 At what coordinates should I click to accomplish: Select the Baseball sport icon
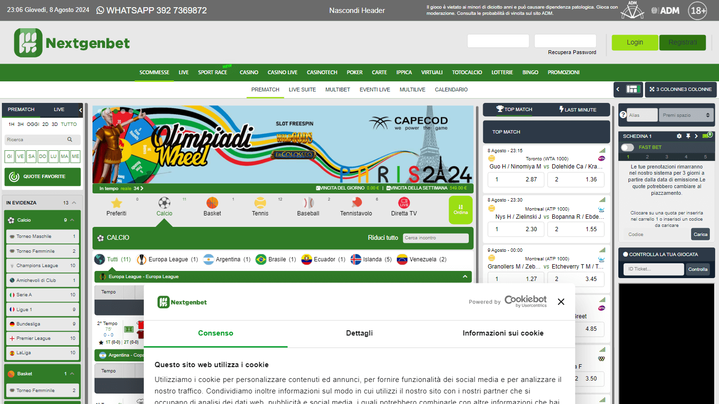pos(308,202)
